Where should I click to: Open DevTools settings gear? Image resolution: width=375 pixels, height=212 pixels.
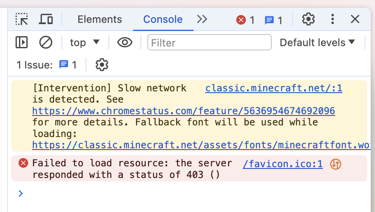point(308,19)
